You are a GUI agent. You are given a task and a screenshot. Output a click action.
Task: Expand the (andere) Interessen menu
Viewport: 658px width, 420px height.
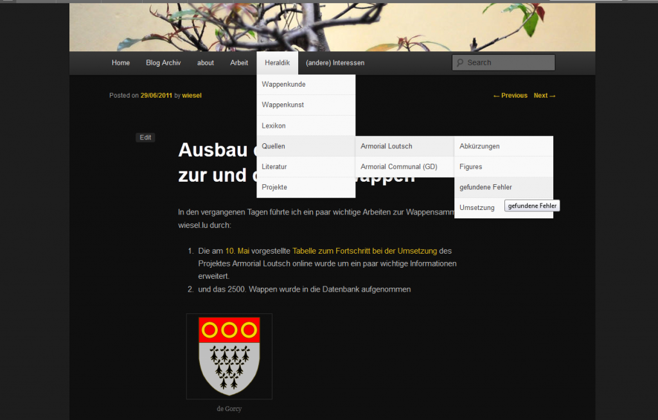[335, 63]
